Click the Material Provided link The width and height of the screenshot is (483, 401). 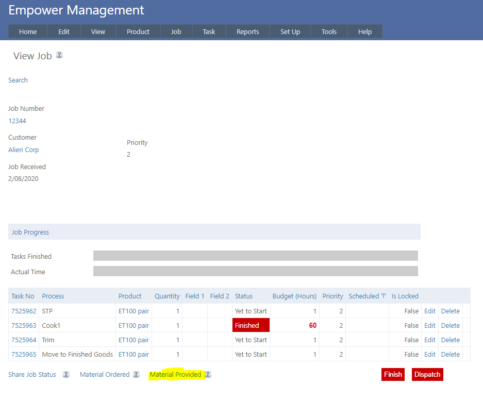coord(175,375)
